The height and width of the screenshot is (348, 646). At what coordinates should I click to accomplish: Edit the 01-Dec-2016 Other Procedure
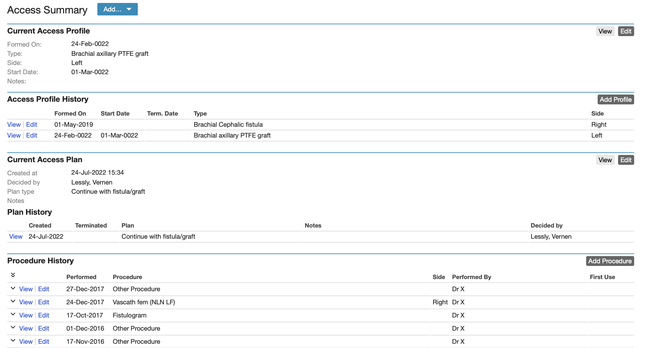(x=43, y=328)
